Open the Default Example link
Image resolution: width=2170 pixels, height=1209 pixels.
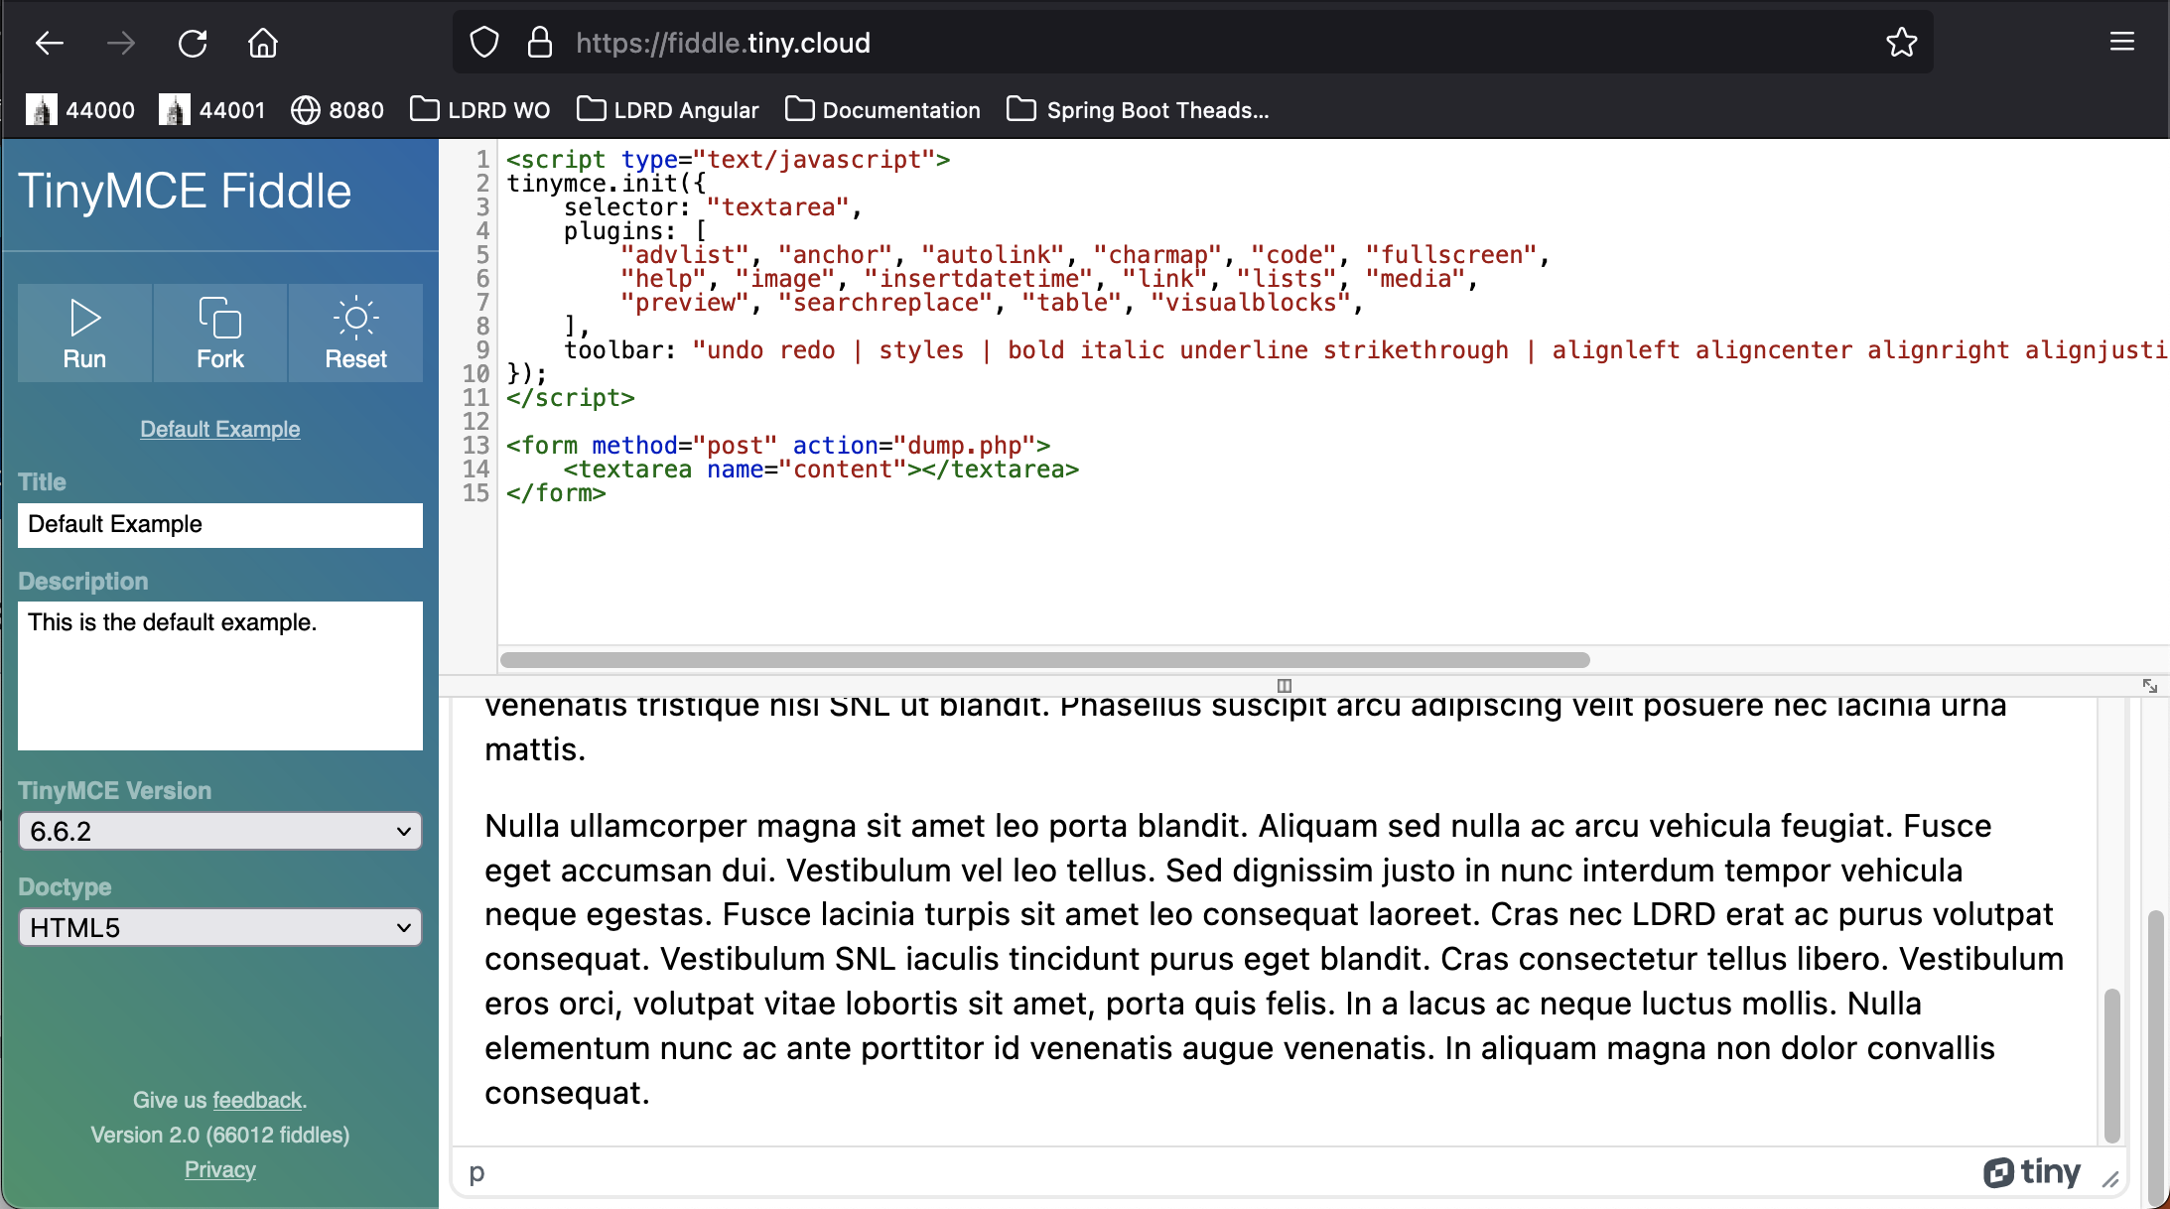[219, 429]
